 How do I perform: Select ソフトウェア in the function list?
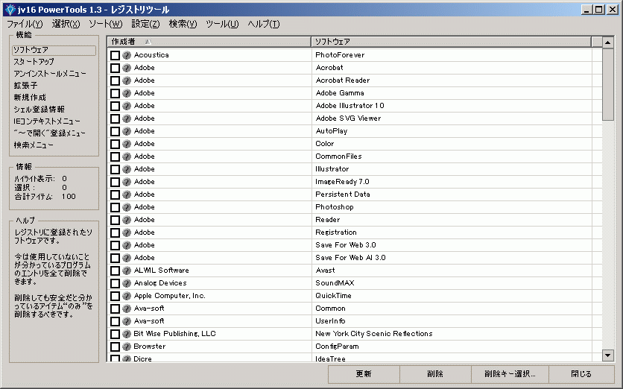coord(54,50)
